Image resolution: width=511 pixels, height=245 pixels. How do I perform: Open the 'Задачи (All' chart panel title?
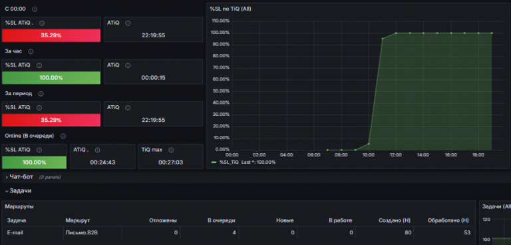pos(496,206)
